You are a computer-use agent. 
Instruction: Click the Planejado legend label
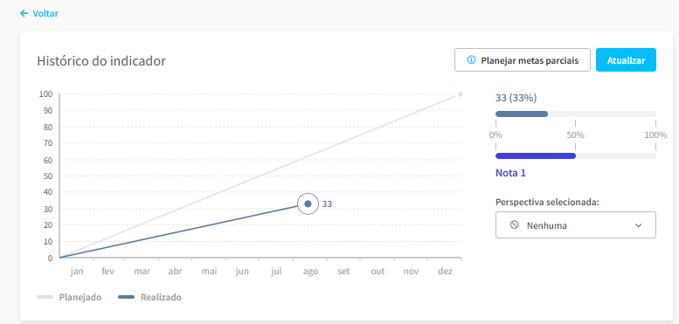pos(80,298)
